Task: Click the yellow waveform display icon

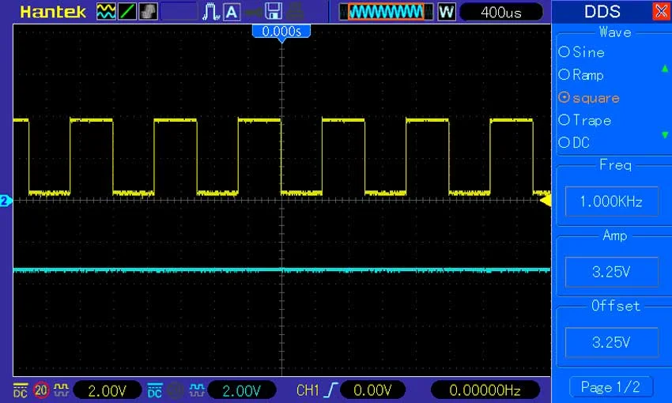Action: pos(106,11)
